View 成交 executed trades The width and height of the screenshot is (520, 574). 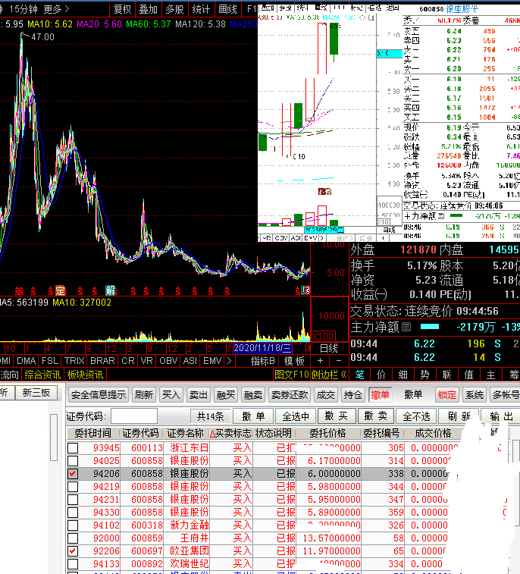pos(326,395)
